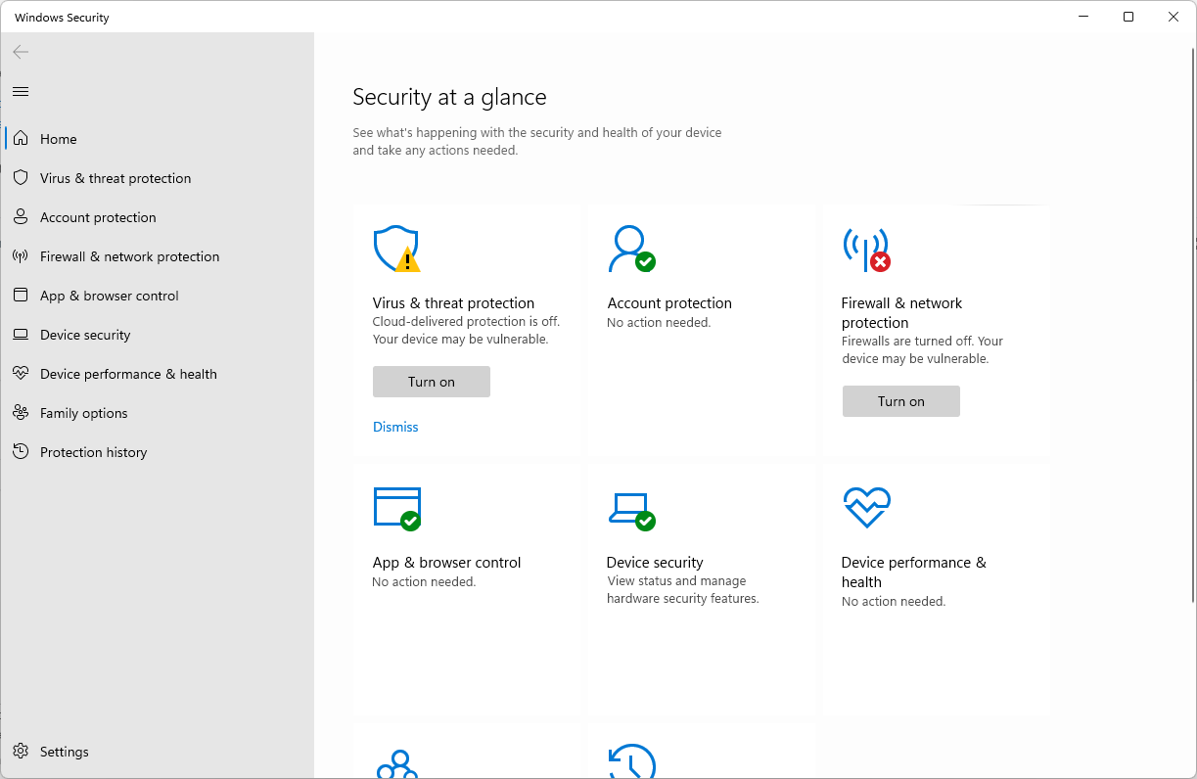Click the large Device security laptop icon

pyautogui.click(x=631, y=511)
